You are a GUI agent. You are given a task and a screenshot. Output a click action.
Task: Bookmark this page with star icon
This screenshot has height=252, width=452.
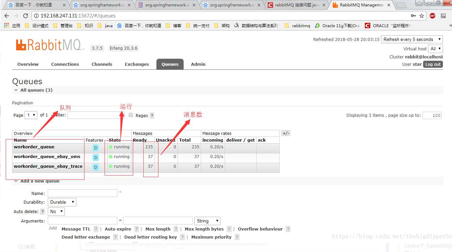422,16
